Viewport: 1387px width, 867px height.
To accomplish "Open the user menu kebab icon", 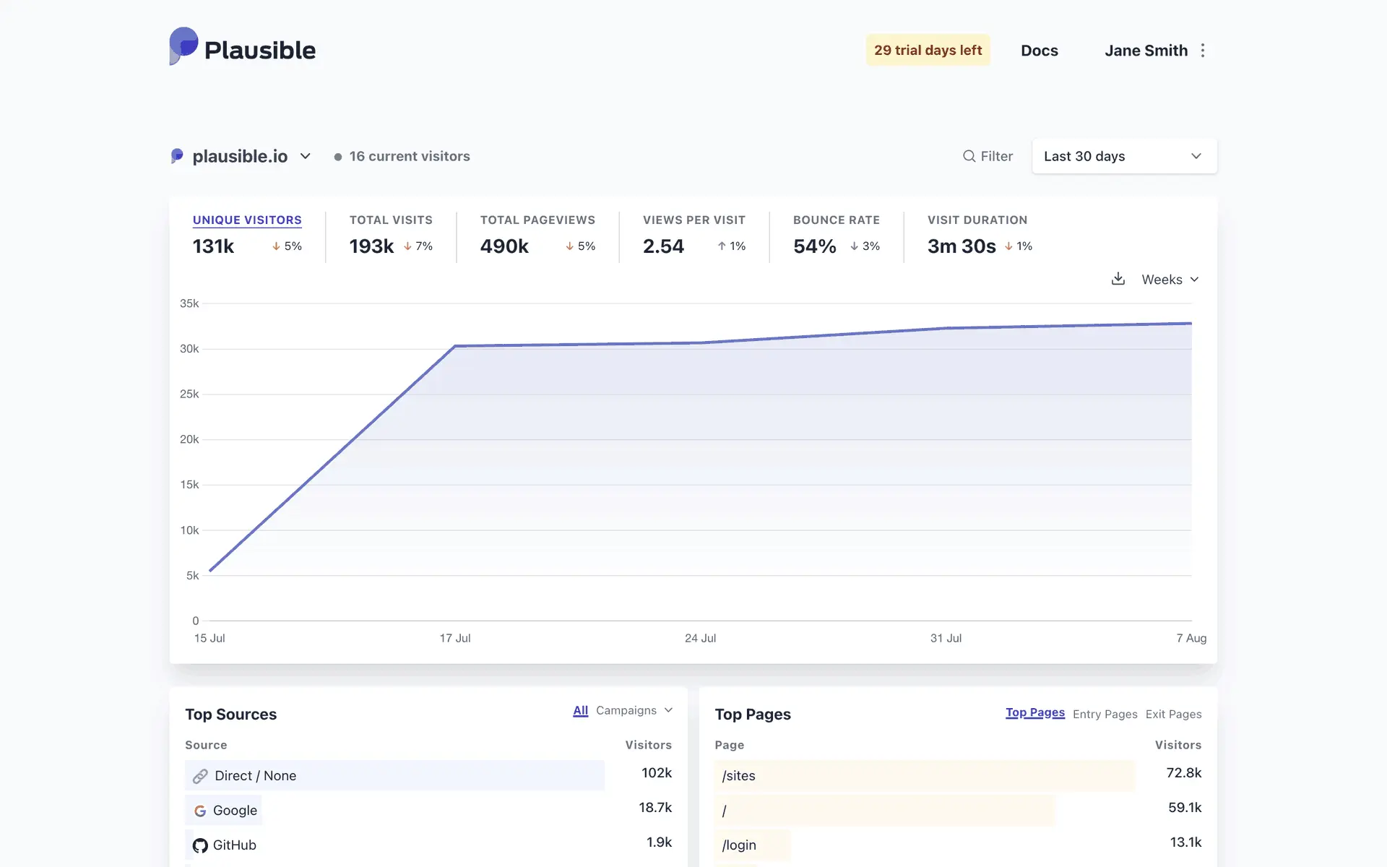I will 1203,51.
